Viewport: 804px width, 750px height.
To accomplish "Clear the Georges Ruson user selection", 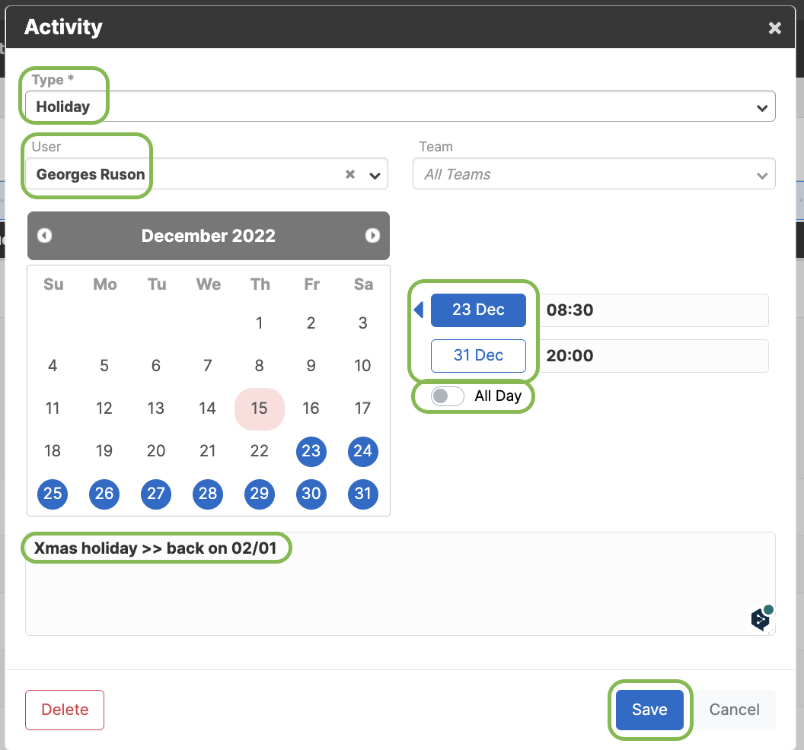I will pos(350,175).
